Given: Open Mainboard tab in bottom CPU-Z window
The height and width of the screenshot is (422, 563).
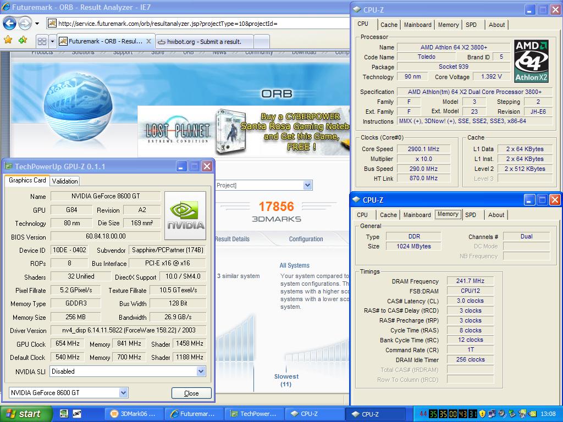Looking at the screenshot, I should [417, 215].
